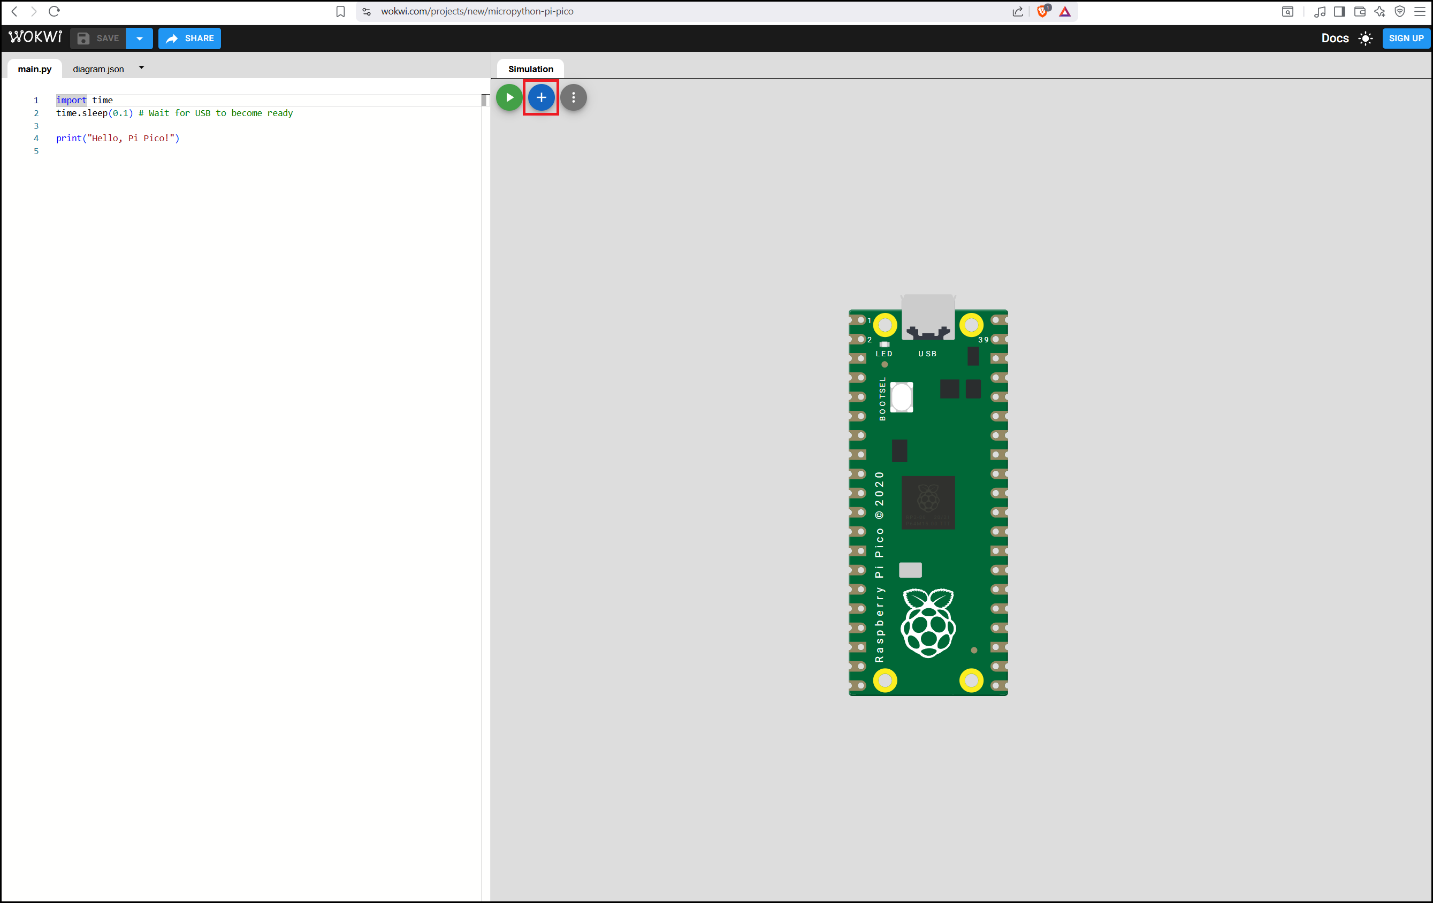Image resolution: width=1433 pixels, height=903 pixels.
Task: Expand the dropdown arrow next to SAVE
Action: [139, 38]
